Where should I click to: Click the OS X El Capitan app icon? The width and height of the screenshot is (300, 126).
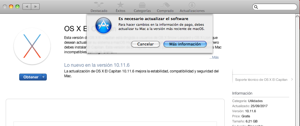[x=32, y=46]
